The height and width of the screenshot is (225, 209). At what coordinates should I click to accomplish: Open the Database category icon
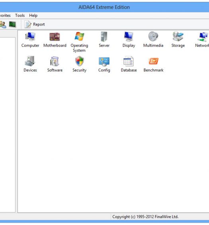[x=129, y=61]
